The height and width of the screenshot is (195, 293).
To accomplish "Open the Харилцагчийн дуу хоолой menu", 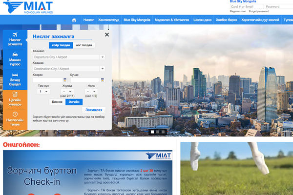I will (x=260, y=20).
